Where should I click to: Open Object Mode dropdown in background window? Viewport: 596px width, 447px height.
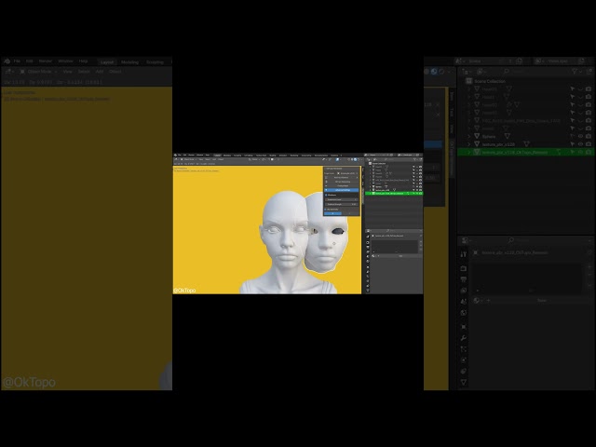click(38, 72)
